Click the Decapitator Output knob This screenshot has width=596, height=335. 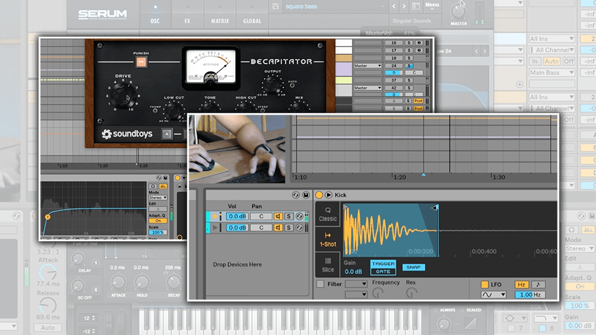click(273, 84)
